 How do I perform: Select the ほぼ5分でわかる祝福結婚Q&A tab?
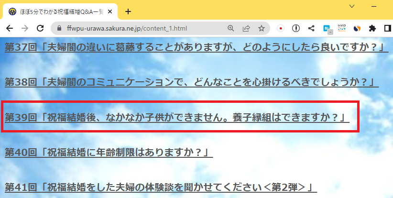tap(60, 11)
